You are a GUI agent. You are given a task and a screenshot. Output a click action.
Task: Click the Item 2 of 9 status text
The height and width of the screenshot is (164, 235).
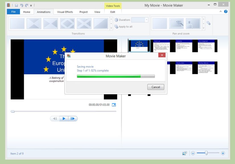coord(17,154)
